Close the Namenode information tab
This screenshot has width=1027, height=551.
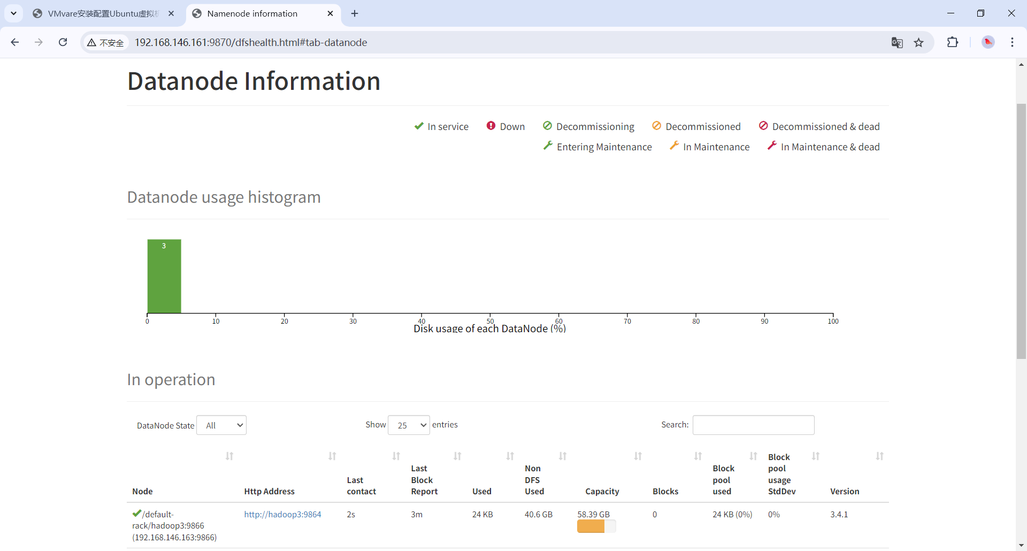click(x=331, y=13)
